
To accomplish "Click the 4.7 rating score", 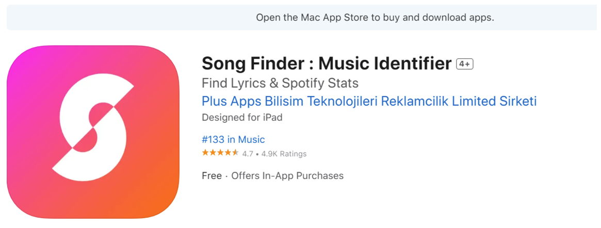I will point(248,154).
